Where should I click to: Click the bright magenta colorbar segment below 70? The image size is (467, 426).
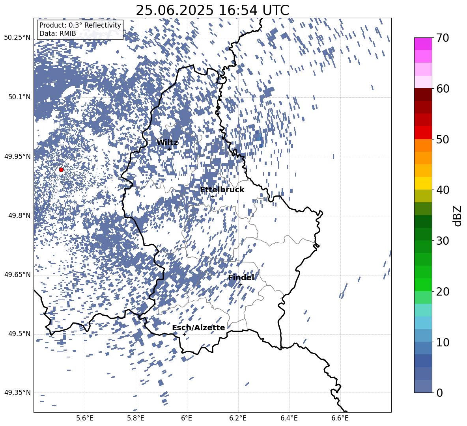[423, 44]
